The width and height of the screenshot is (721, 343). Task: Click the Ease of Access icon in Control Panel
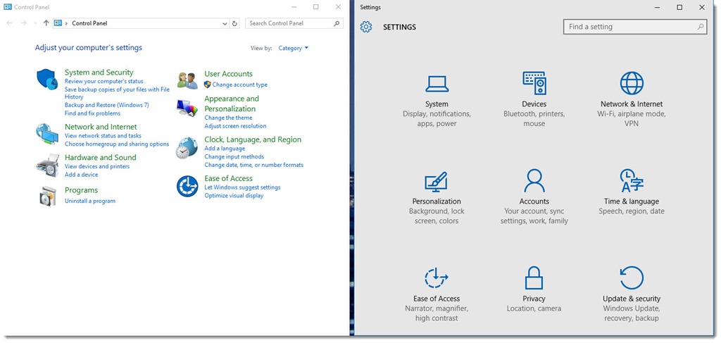tap(187, 186)
